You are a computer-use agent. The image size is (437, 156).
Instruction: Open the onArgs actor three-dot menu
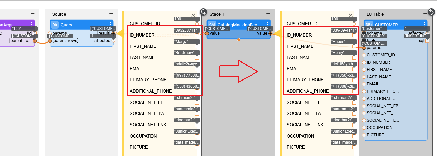coord(32,24)
